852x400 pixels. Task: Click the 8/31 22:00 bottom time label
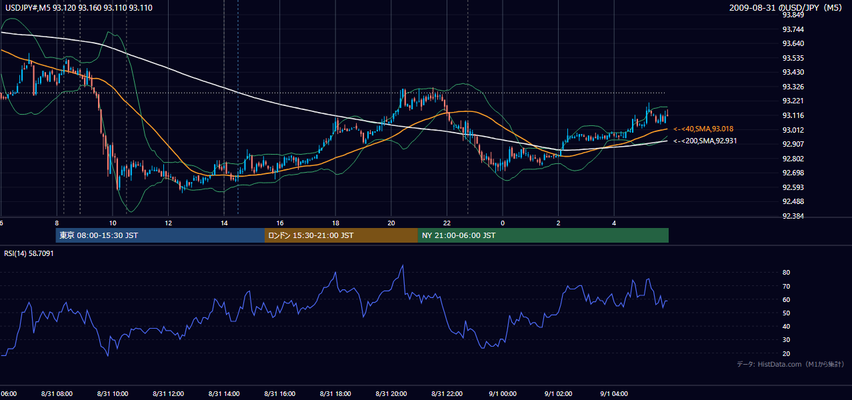[x=447, y=393]
